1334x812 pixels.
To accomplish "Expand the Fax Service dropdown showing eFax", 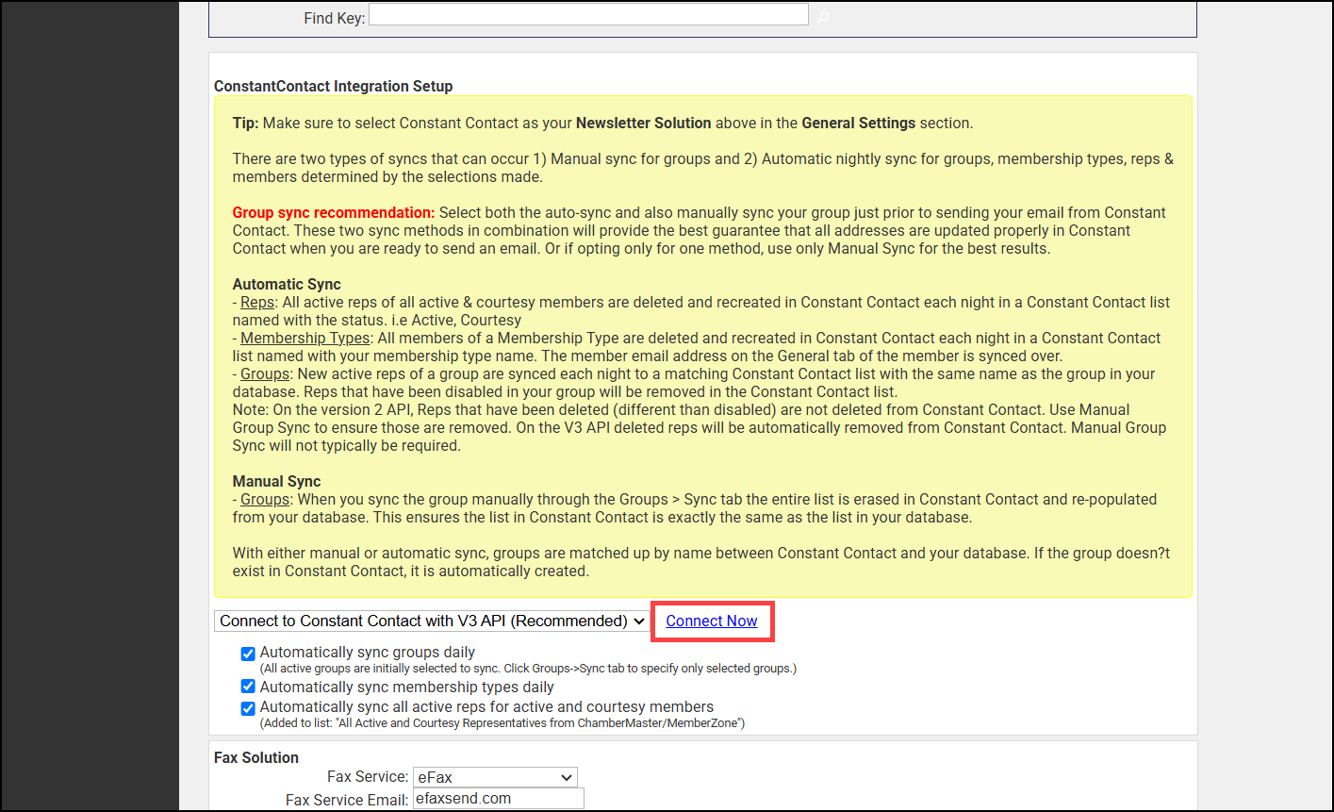I will pyautogui.click(x=495, y=778).
